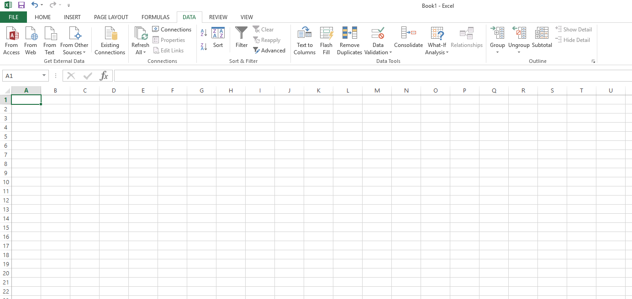Import data From Web
The width and height of the screenshot is (632, 299).
pos(31,41)
